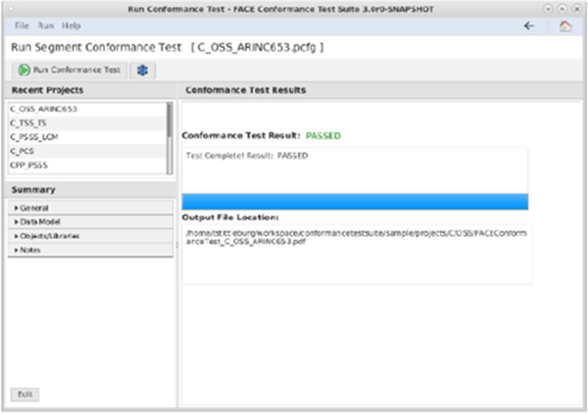Screen dimensions: 588x414
Task: Pick the C_PCS project entry
Action: point(23,153)
